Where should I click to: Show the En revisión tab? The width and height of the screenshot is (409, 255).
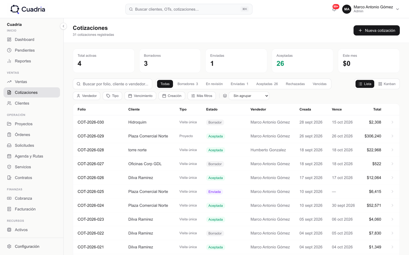tap(214, 84)
